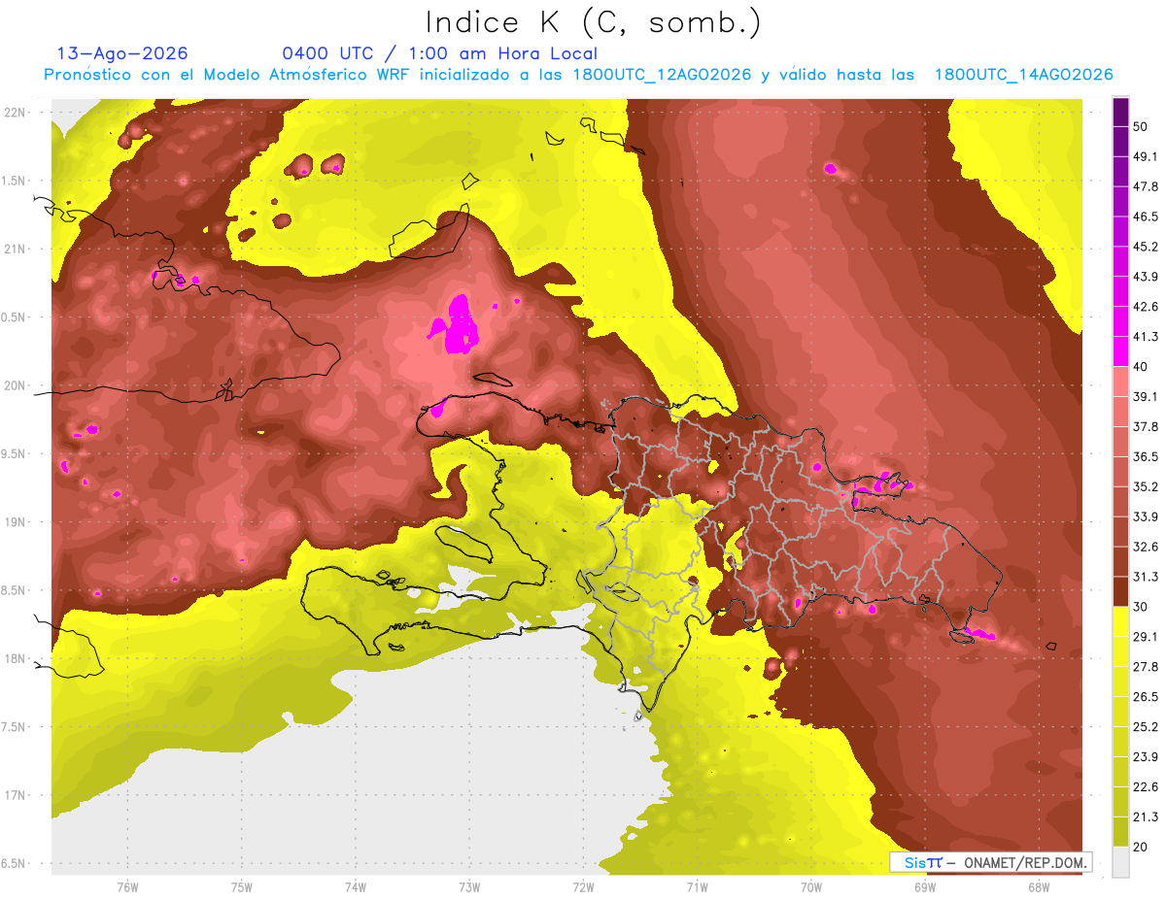This screenshot has width=1166, height=900.
Task: Click the title 'Indice K (C, somb.)'
Action: [x=594, y=21]
